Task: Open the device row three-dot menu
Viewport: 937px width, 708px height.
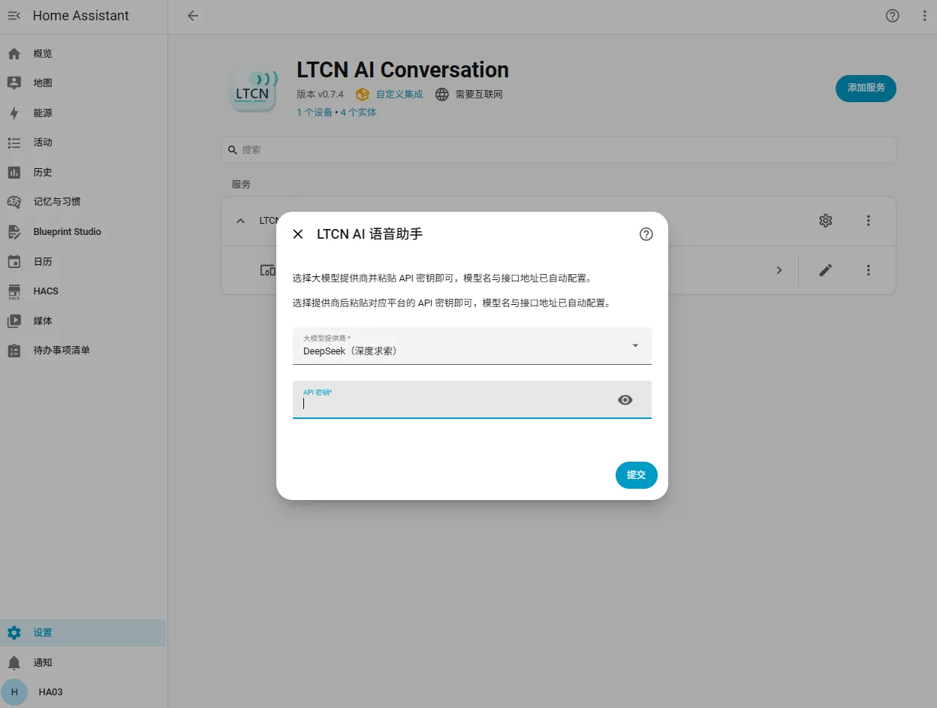Action: point(869,270)
